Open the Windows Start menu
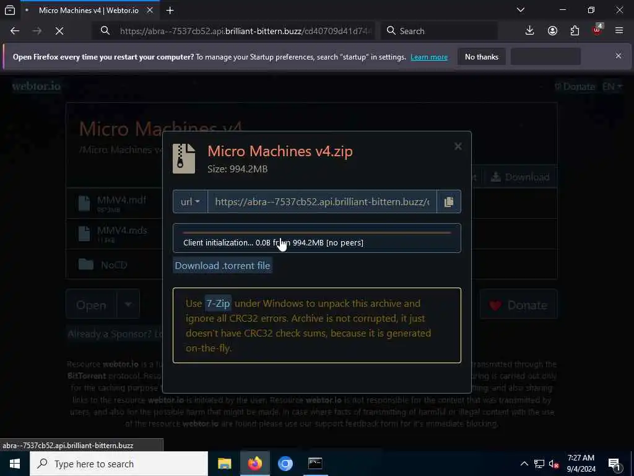 tap(15, 464)
